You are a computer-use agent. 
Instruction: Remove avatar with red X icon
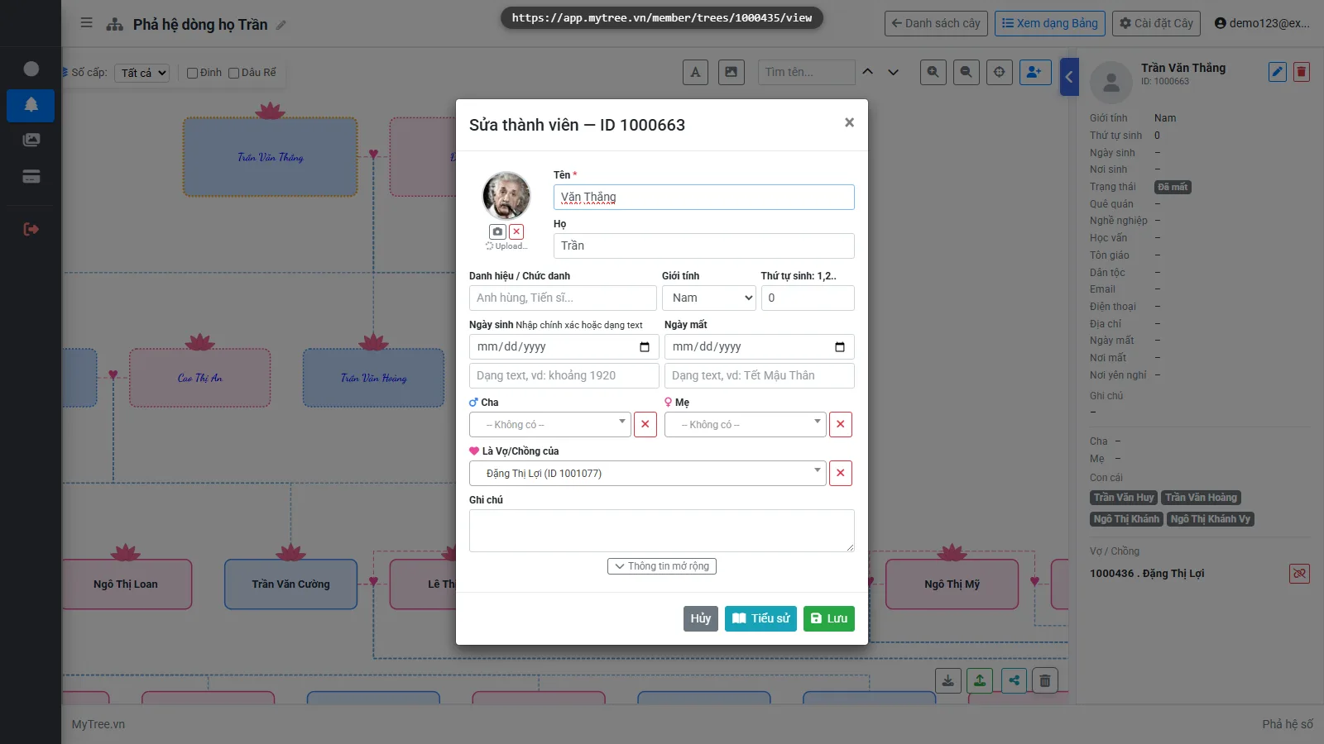coord(516,231)
